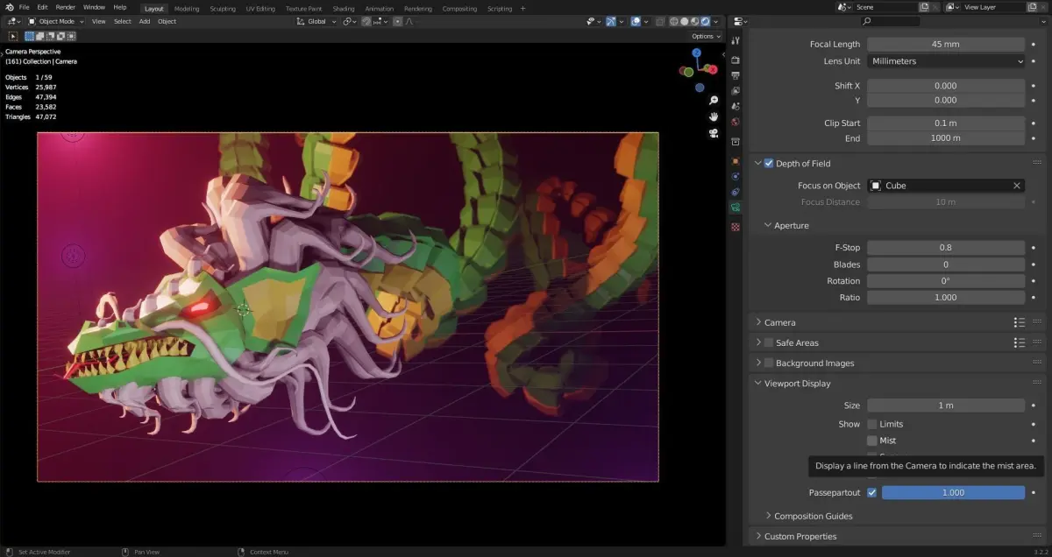Enable the Limits checkbox under Show

pos(871,424)
